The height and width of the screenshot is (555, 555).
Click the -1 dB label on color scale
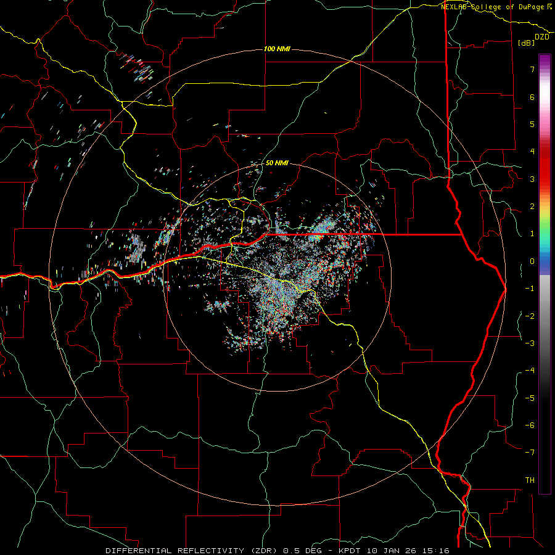click(530, 289)
